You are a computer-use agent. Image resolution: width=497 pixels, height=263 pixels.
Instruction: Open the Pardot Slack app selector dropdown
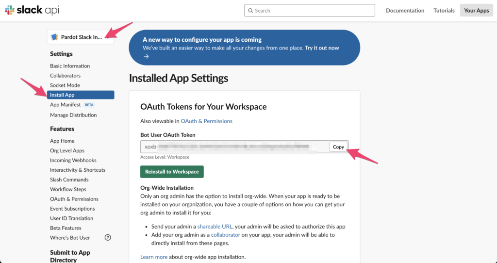click(x=81, y=37)
